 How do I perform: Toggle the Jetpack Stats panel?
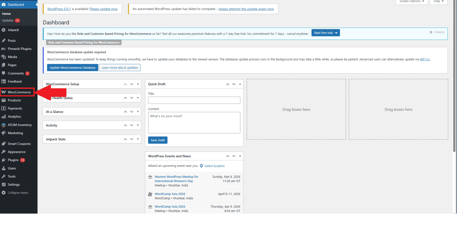coord(138,139)
